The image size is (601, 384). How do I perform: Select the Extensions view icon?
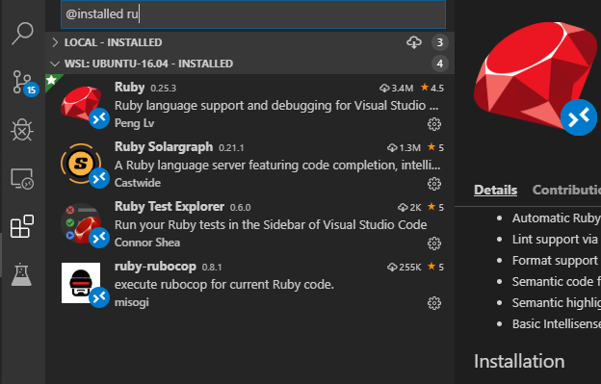(22, 226)
